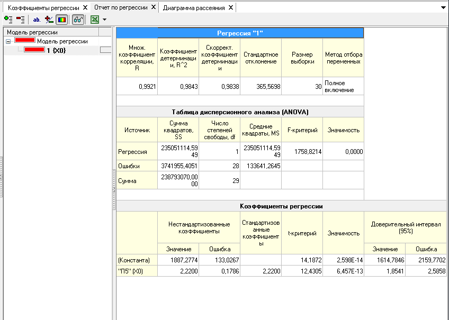
Task: Toggle the glasses view button
Action: (x=78, y=20)
